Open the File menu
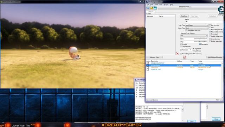 pos(148,5)
